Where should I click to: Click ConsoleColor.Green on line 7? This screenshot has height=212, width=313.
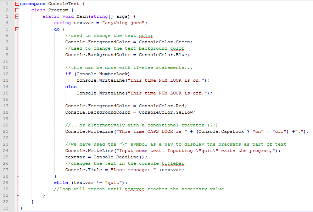(164, 42)
